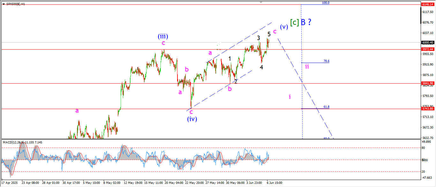
Task: Select the magenta 'ii' projected wave label
Action: tap(306, 66)
